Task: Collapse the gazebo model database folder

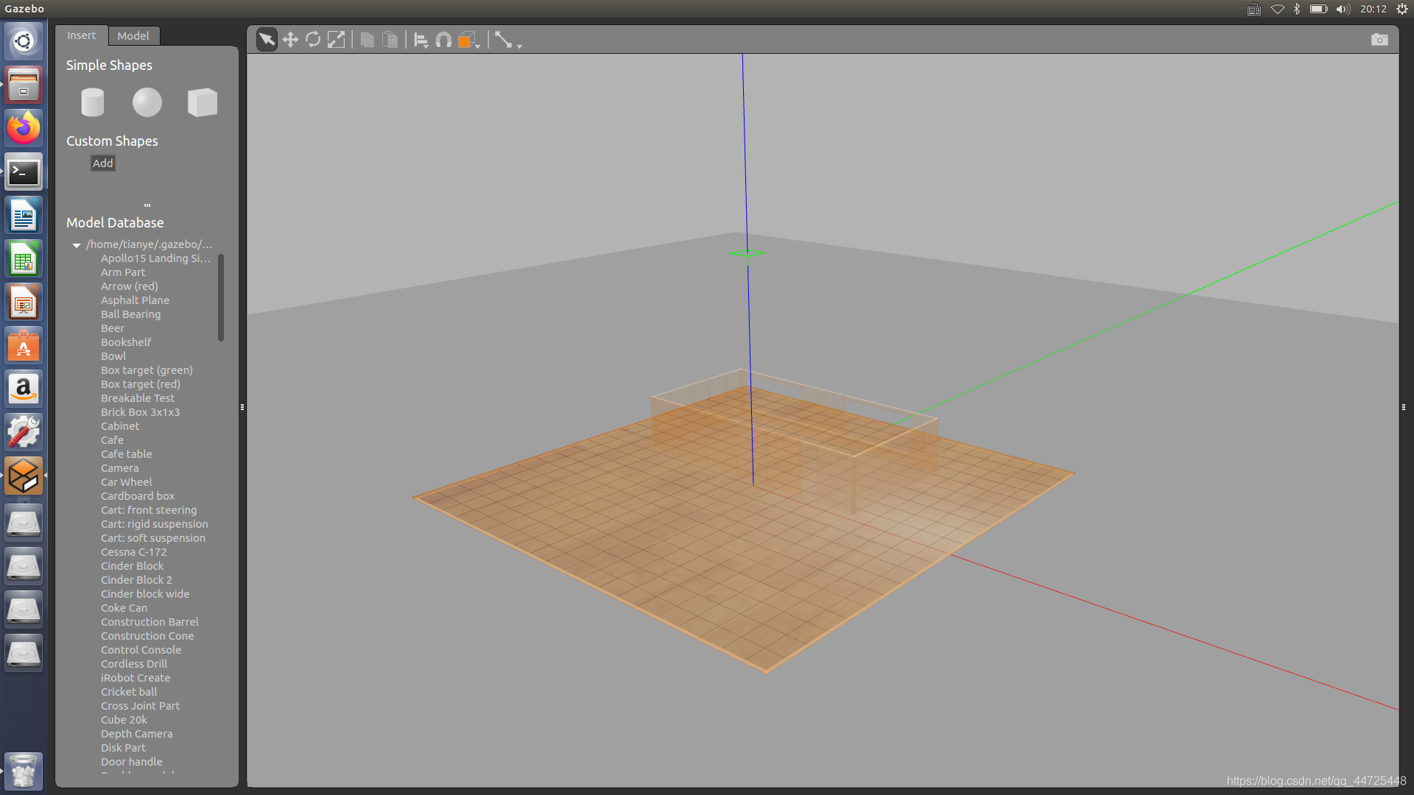Action: 77,244
